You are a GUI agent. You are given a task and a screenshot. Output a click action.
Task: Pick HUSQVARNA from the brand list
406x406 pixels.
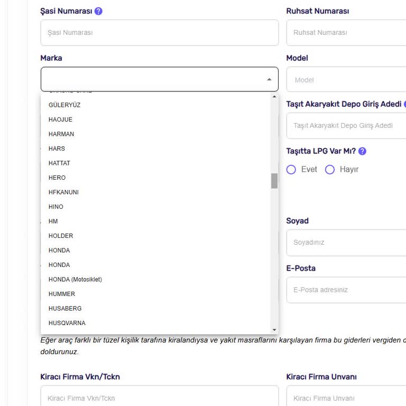(67, 323)
